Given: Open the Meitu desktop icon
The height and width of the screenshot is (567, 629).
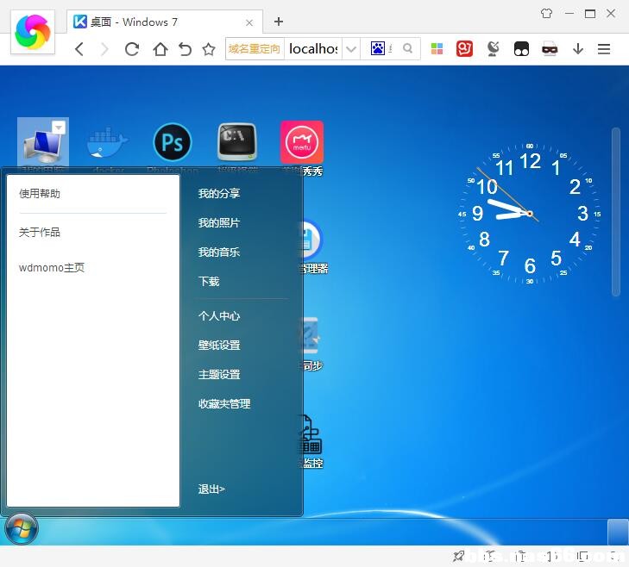Looking at the screenshot, I should click(x=302, y=142).
